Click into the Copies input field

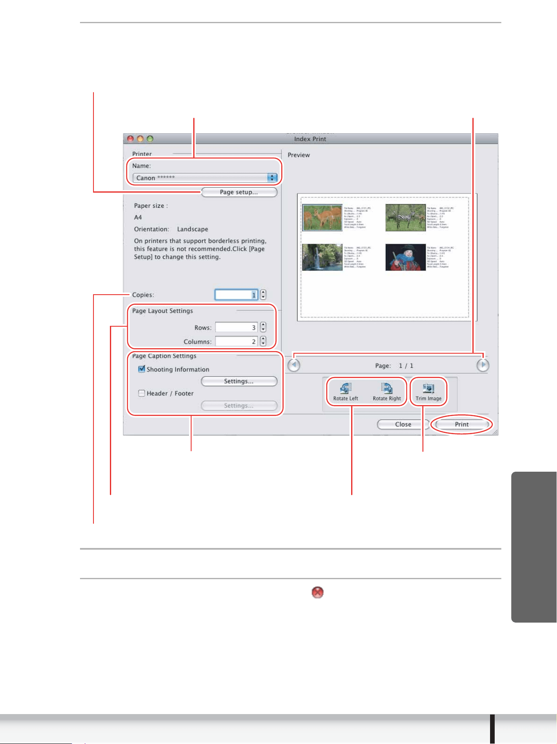pyautogui.click(x=236, y=295)
